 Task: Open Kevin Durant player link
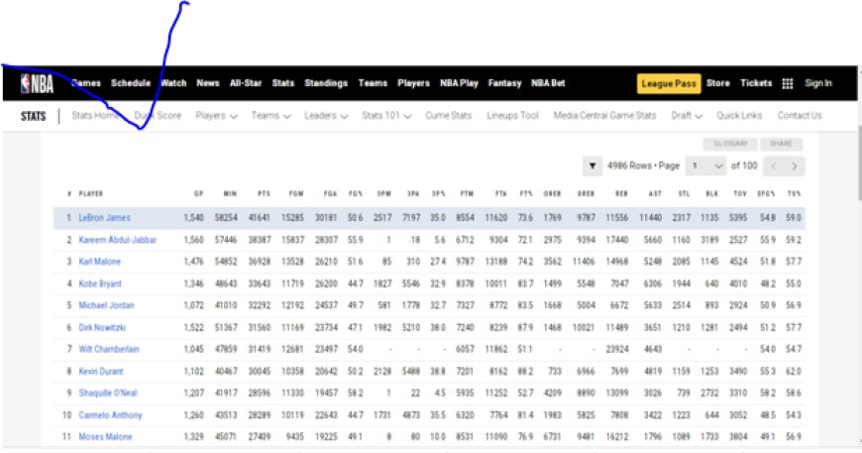(102, 371)
